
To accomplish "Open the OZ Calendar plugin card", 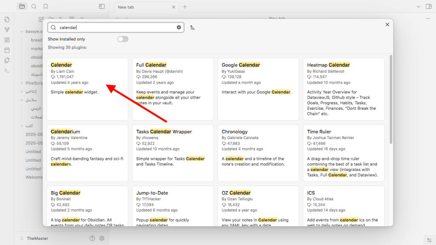I will click(x=258, y=206).
